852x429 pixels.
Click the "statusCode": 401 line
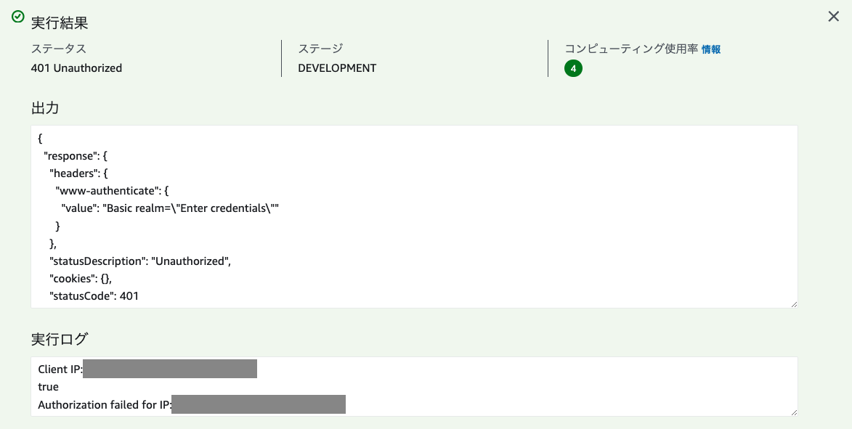click(94, 296)
